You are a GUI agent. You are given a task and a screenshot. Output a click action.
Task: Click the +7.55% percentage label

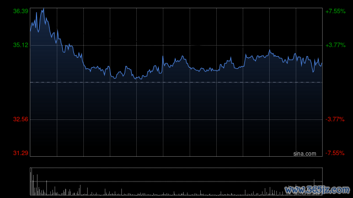[335, 11]
